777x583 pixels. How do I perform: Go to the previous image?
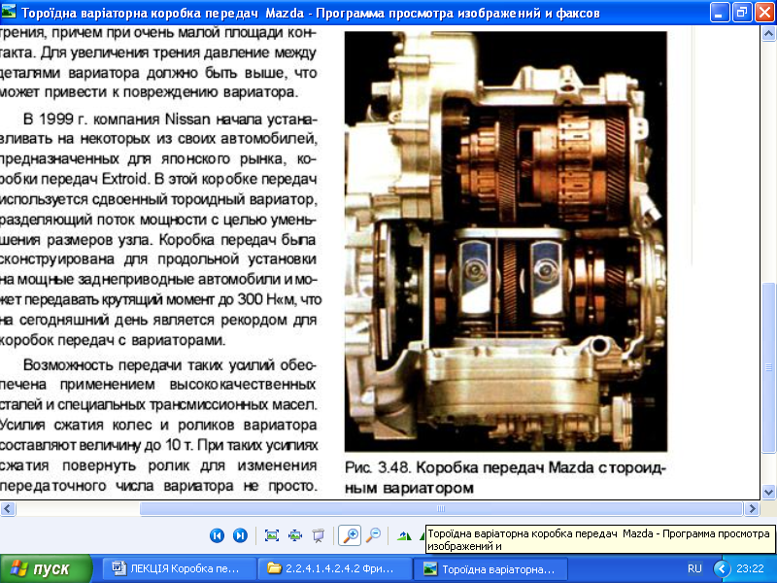click(217, 535)
